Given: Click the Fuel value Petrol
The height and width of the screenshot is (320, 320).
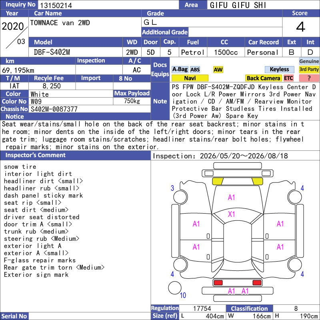Looking at the screenshot, I should 193,52.
